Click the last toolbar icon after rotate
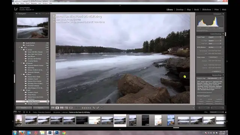Viewport: 240px width, 135px height. click(102, 108)
